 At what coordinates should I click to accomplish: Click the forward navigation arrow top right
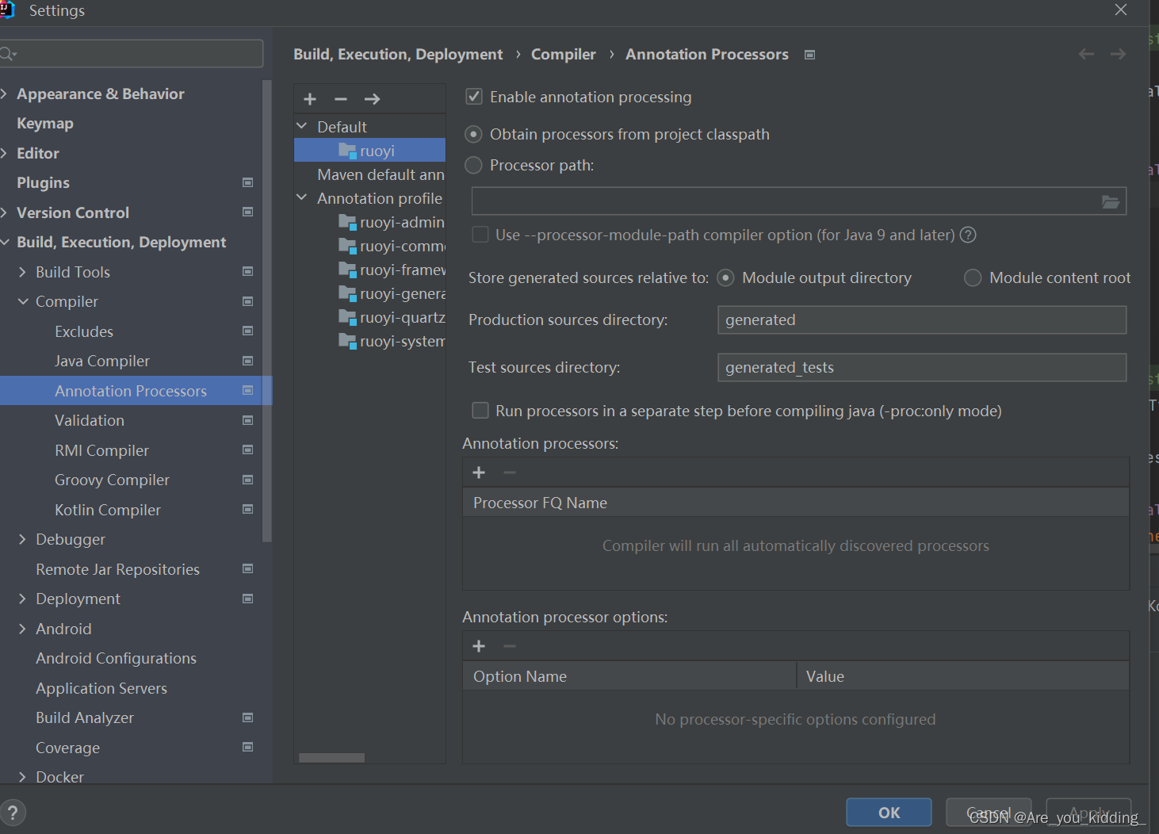click(1118, 53)
